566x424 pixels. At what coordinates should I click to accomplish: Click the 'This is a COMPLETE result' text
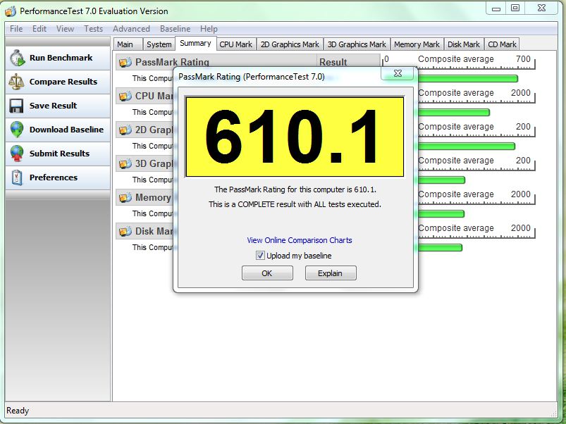[295, 204]
